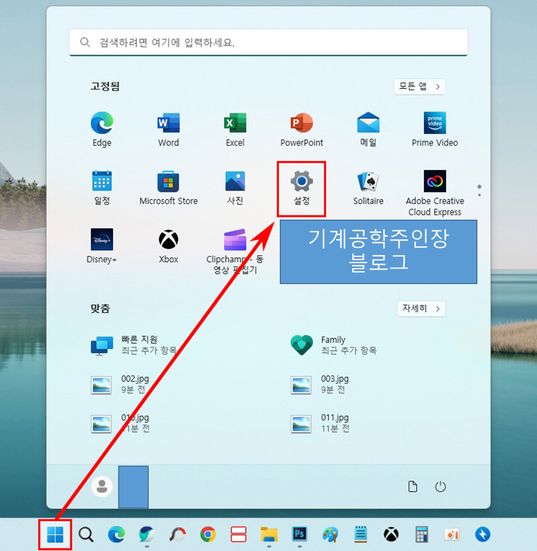537x551 pixels.
Task: Open the Documents folder shortcut icon
Action: (412, 487)
